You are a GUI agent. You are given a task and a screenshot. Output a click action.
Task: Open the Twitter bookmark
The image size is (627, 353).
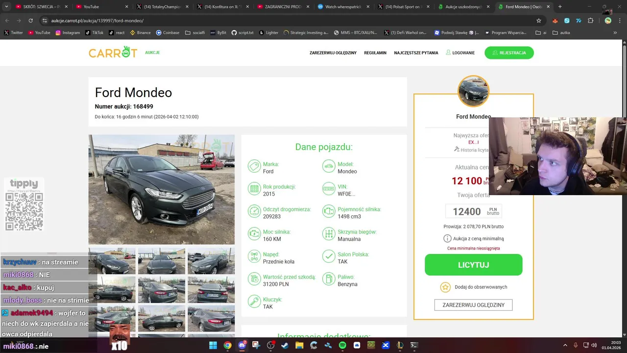14,33
